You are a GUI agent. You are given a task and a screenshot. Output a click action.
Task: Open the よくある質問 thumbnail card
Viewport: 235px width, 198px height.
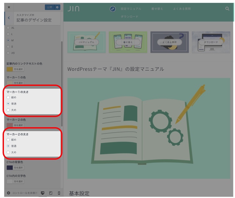[x=170, y=42]
